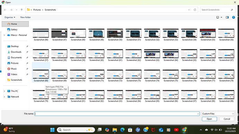Change view layout icon
Screen dimensions: 239x134
click(x=218, y=17)
